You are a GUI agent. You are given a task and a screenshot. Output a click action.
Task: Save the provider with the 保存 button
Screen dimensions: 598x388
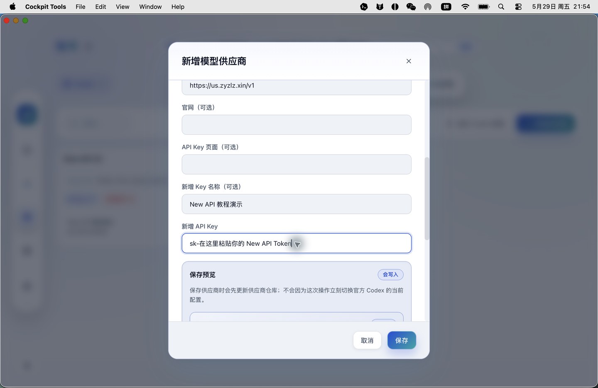402,340
